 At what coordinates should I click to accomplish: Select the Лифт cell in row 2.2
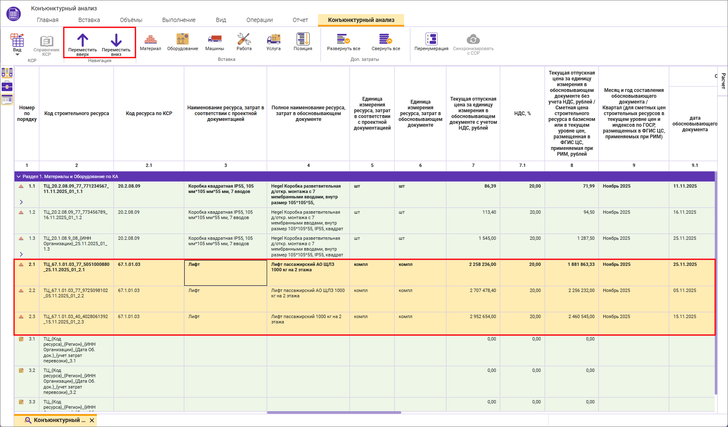pyautogui.click(x=226, y=299)
